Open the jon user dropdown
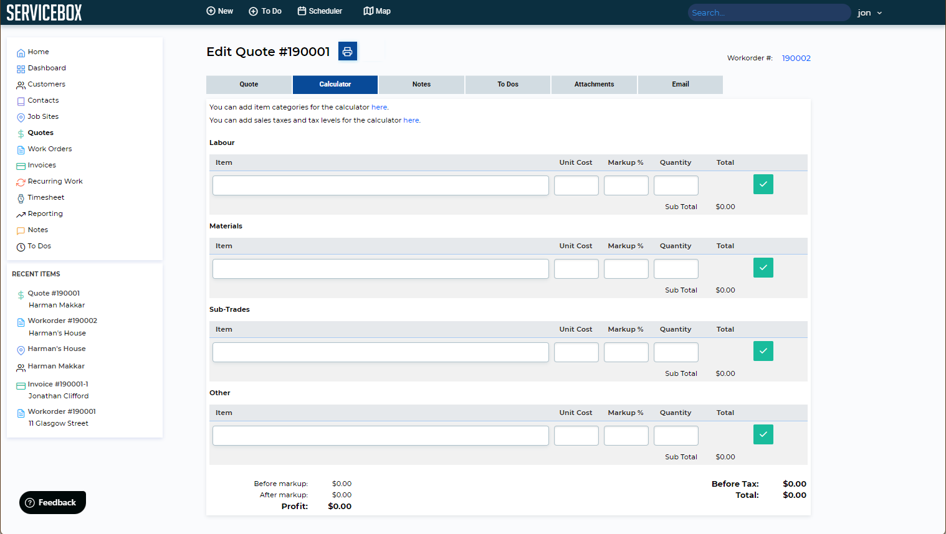 pos(869,12)
